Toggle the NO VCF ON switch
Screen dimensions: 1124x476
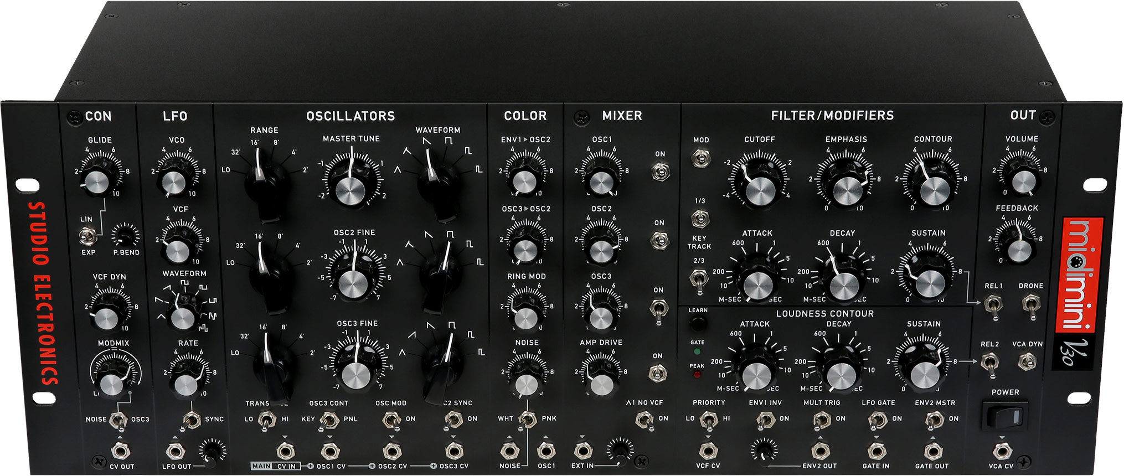(x=645, y=420)
